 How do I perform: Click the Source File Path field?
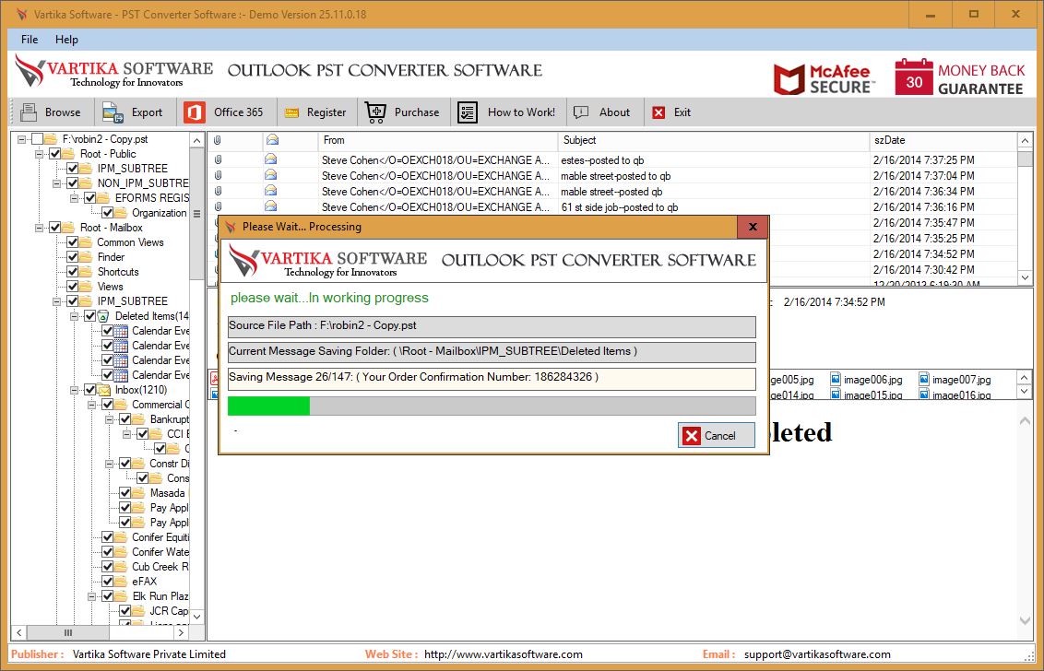coord(492,326)
